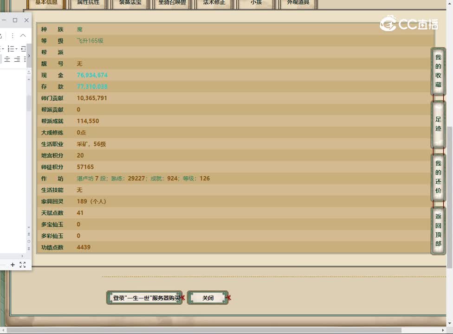Click the center align icon
The image size is (453, 334).
pos(7,59)
